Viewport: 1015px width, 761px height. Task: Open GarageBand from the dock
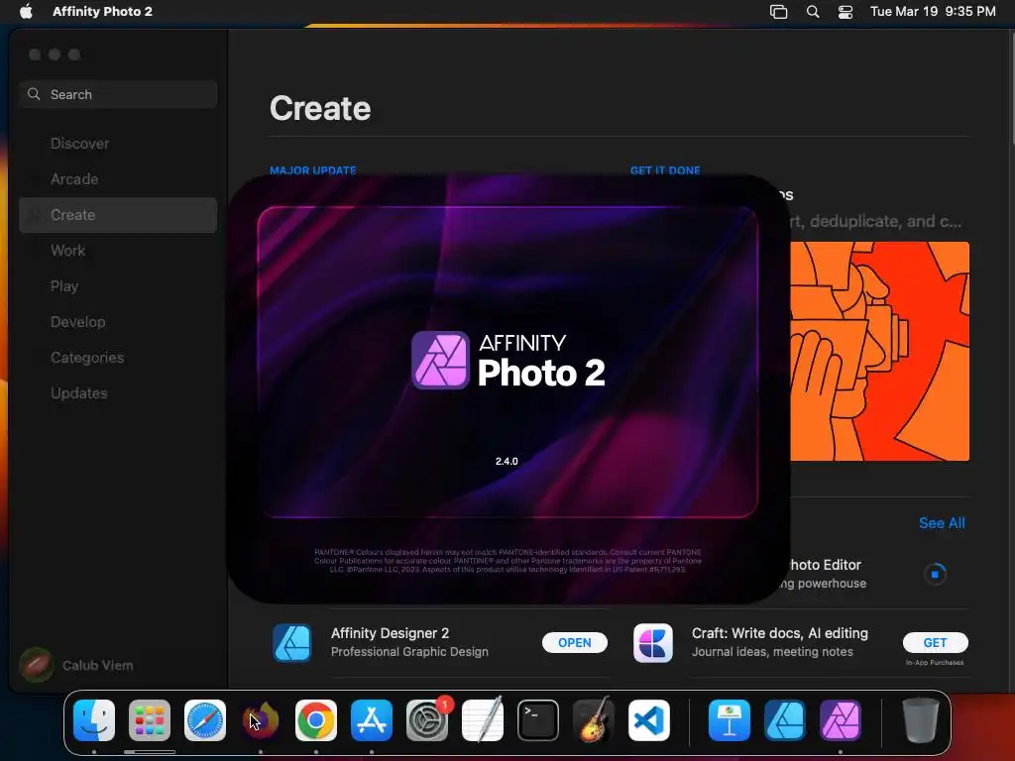pos(594,720)
